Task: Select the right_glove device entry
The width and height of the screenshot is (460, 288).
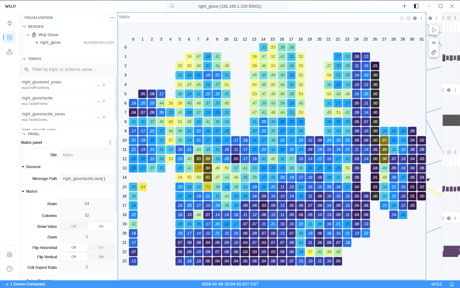Action: pyautogui.click(x=50, y=43)
